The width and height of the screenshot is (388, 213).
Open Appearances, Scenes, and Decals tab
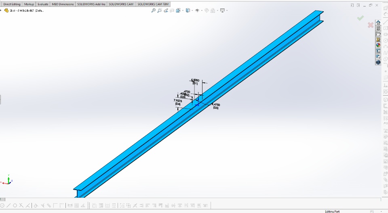[378, 45]
